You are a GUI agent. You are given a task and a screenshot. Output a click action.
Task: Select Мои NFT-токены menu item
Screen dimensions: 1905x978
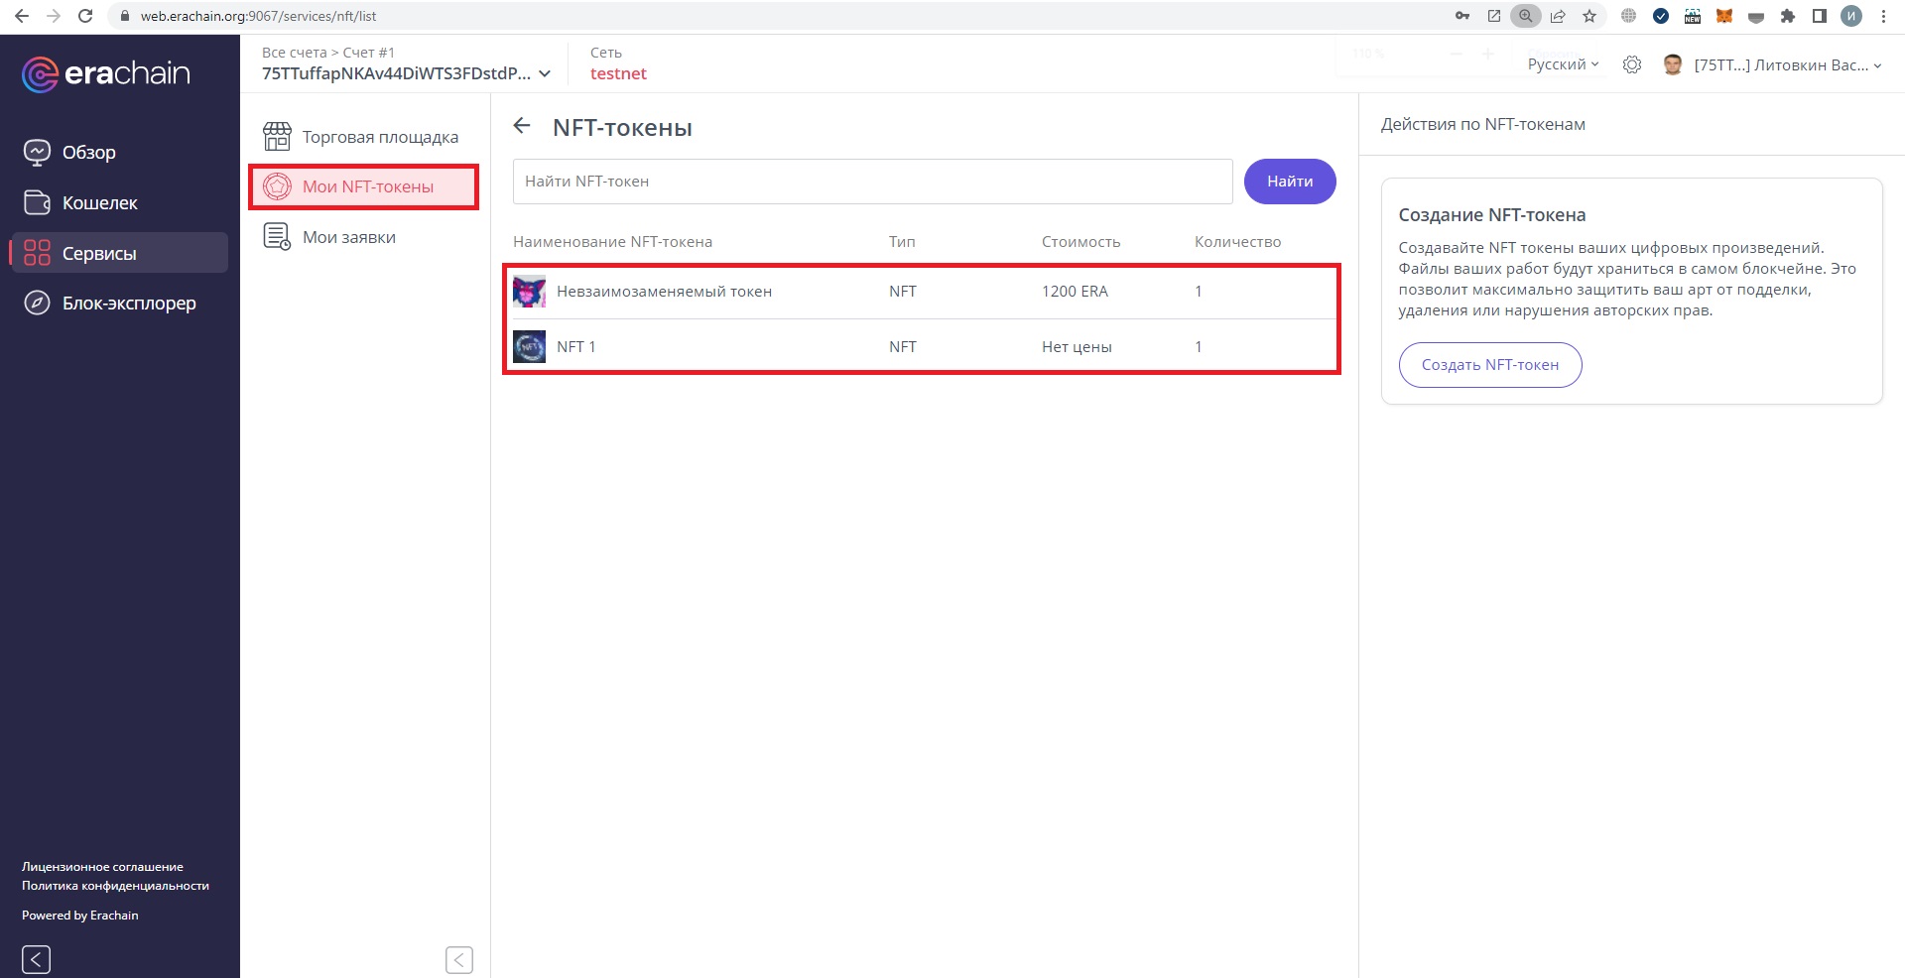(366, 186)
